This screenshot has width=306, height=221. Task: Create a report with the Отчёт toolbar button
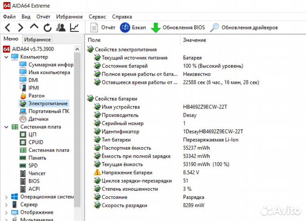coord(103,28)
